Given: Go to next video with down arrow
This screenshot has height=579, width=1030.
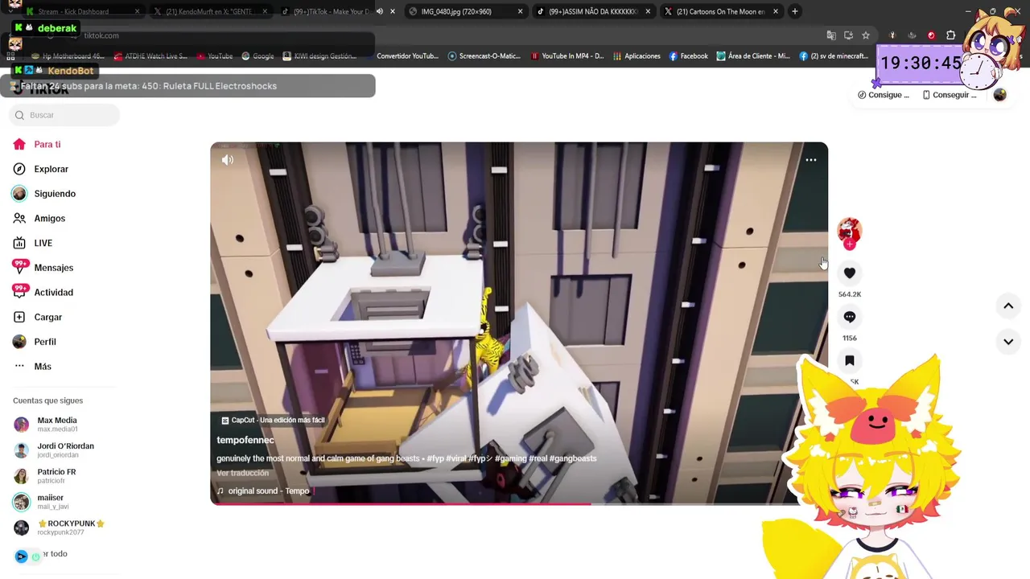Looking at the screenshot, I should [x=1008, y=342].
